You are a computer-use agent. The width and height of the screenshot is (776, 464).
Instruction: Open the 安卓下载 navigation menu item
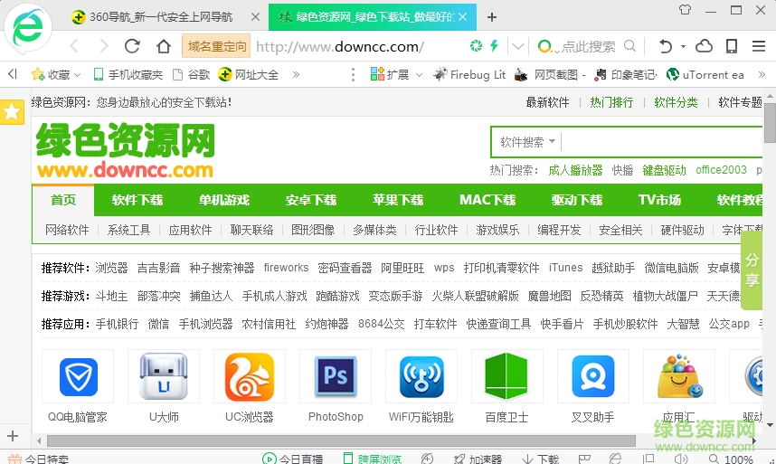tap(311, 200)
